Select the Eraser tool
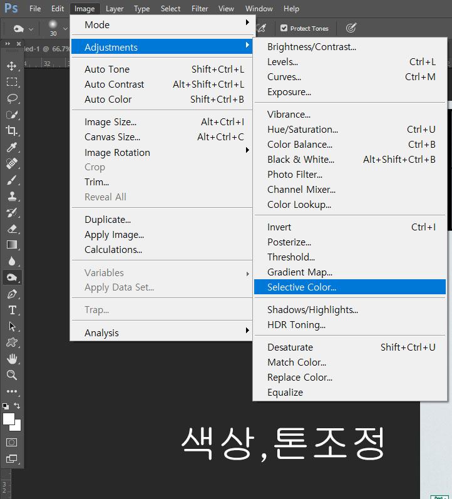This screenshot has width=452, height=499. [12, 229]
